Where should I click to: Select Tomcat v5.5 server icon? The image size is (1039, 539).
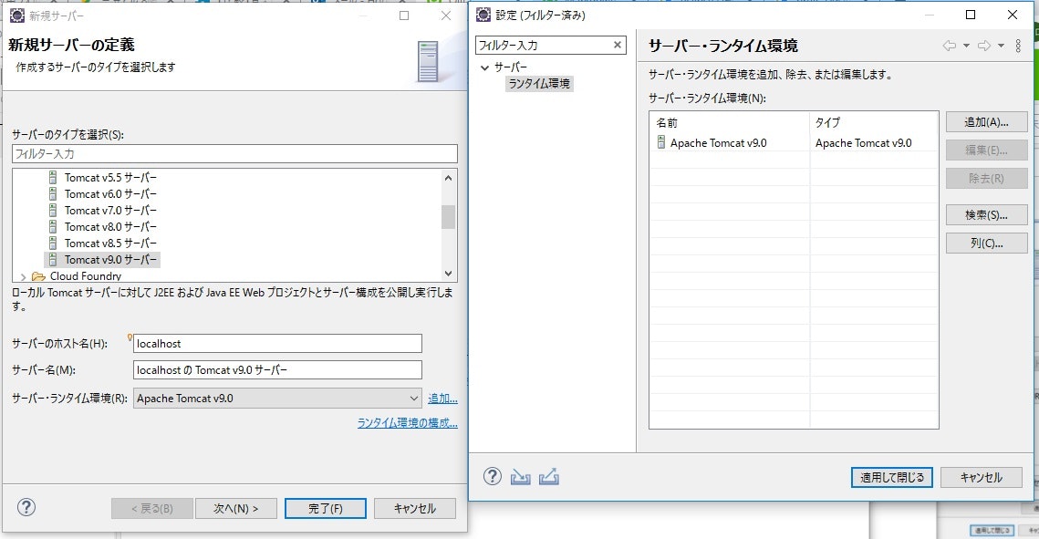[x=53, y=178]
